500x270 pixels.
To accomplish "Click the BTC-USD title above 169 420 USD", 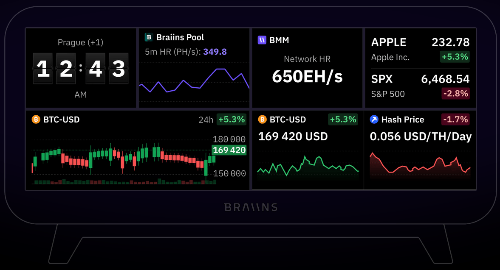I will pyautogui.click(x=288, y=120).
